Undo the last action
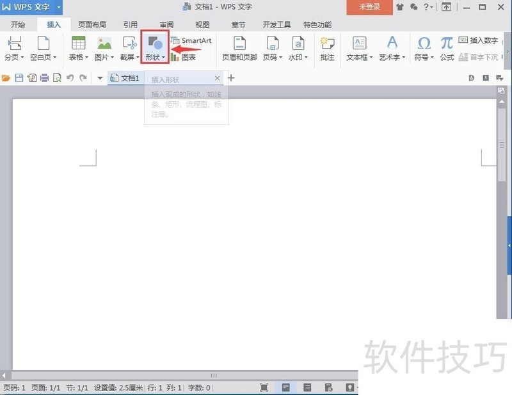Viewport: 512px width, 395px height. (70, 77)
